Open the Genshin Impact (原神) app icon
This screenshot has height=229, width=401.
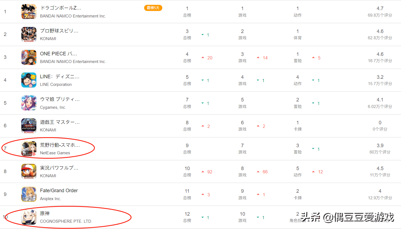coord(29,217)
